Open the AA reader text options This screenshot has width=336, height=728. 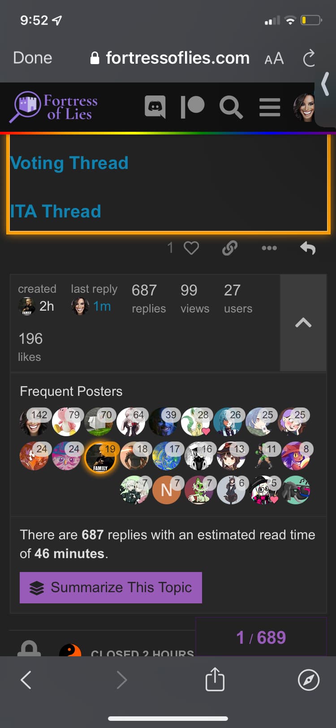274,58
